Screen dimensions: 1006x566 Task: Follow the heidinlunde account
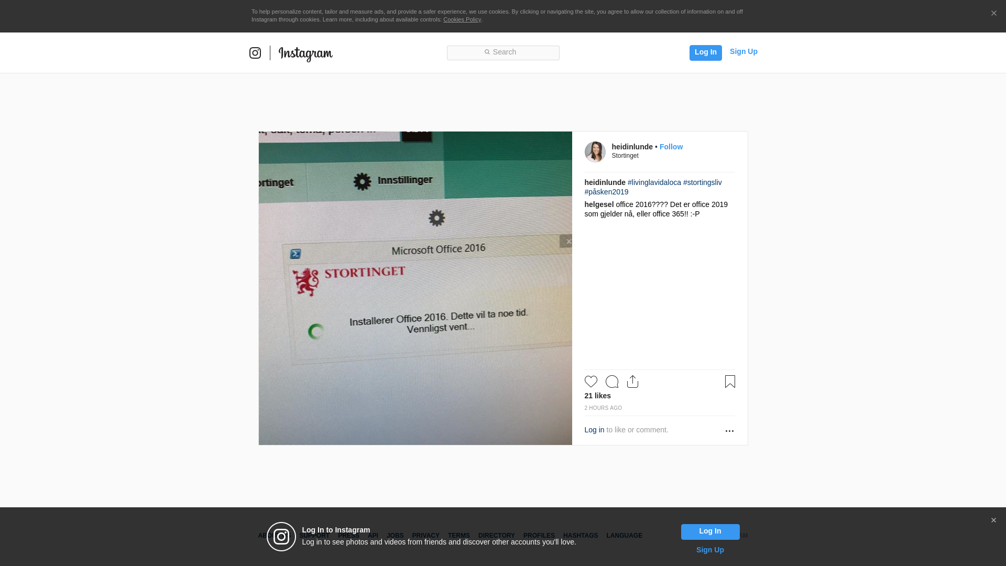671,147
